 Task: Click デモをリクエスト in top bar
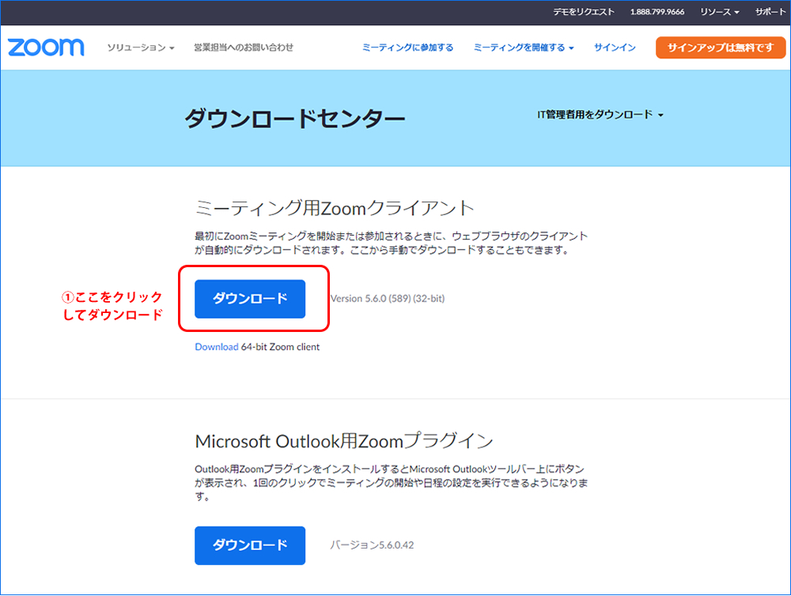click(583, 12)
